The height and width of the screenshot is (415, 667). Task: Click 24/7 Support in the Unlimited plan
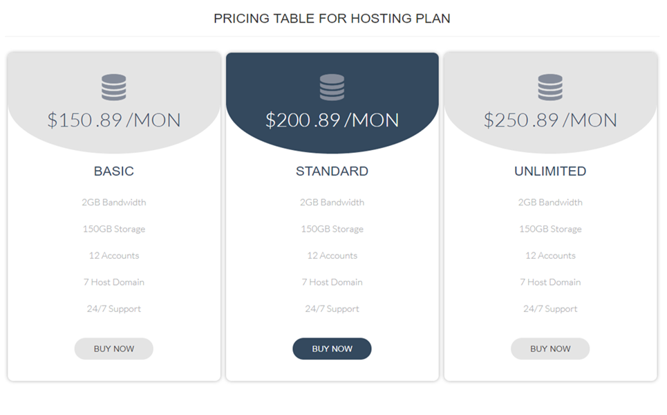(550, 308)
